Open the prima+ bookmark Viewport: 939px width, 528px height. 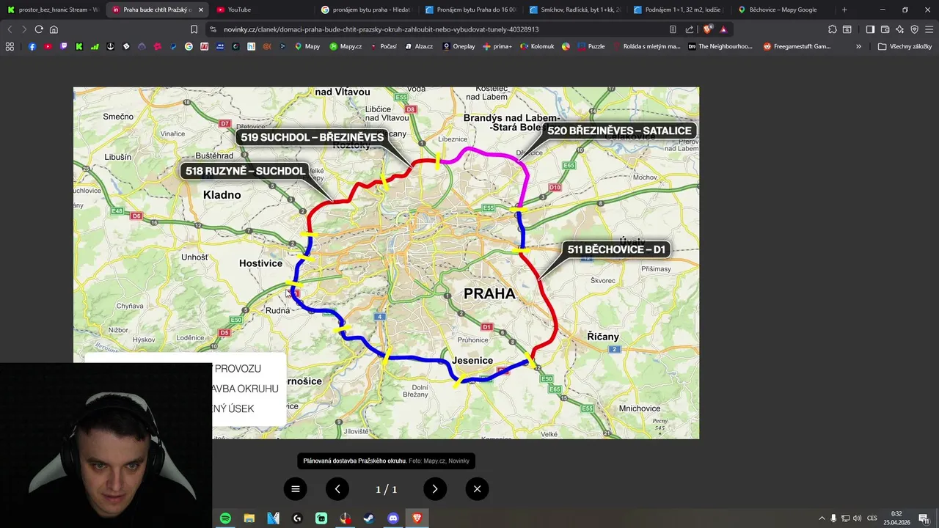click(x=497, y=46)
